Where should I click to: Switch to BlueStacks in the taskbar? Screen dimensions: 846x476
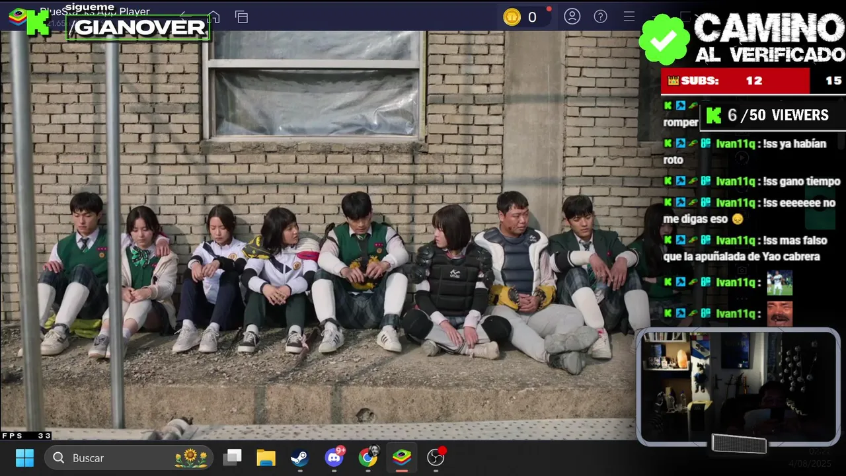point(402,457)
